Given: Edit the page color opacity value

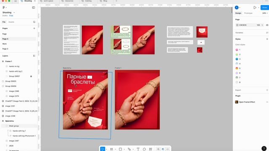Looking at the screenshot, I should point(258,25).
